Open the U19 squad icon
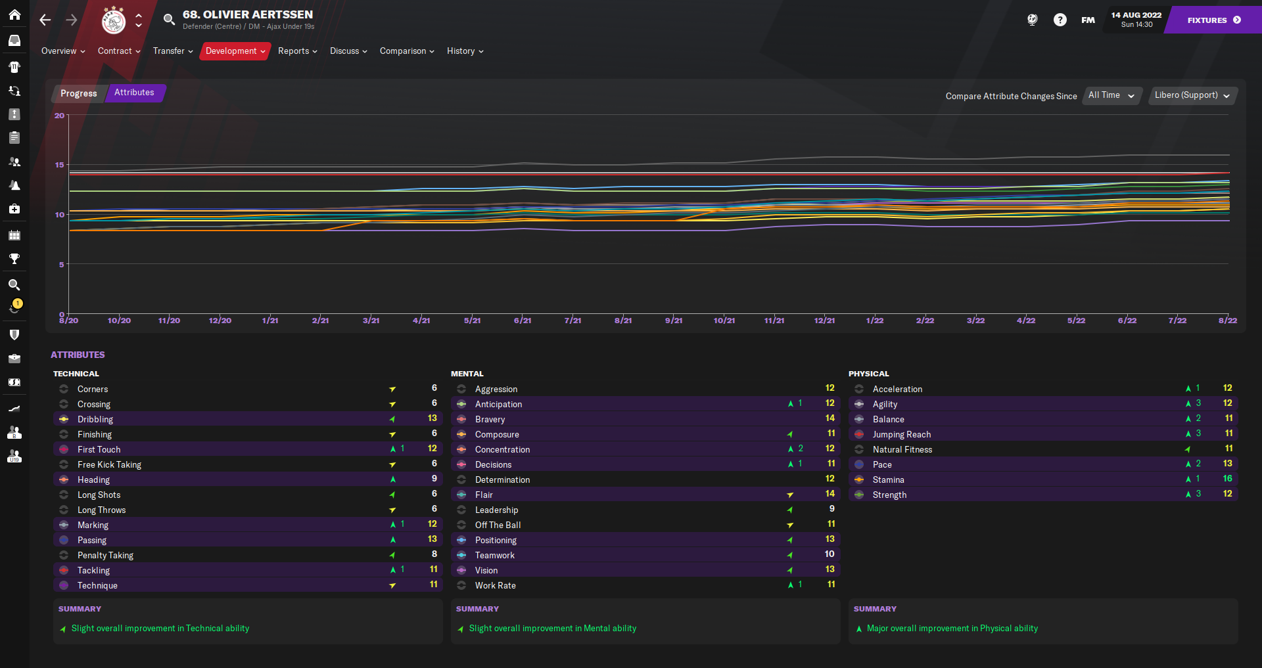The image size is (1262, 668). pyautogui.click(x=14, y=456)
